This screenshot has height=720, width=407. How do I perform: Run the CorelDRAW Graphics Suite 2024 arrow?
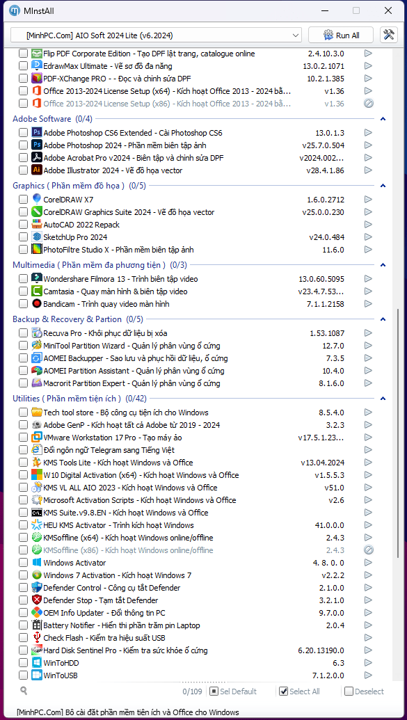coord(368,211)
